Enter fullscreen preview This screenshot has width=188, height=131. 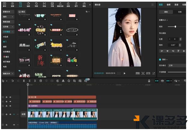coord(154,73)
